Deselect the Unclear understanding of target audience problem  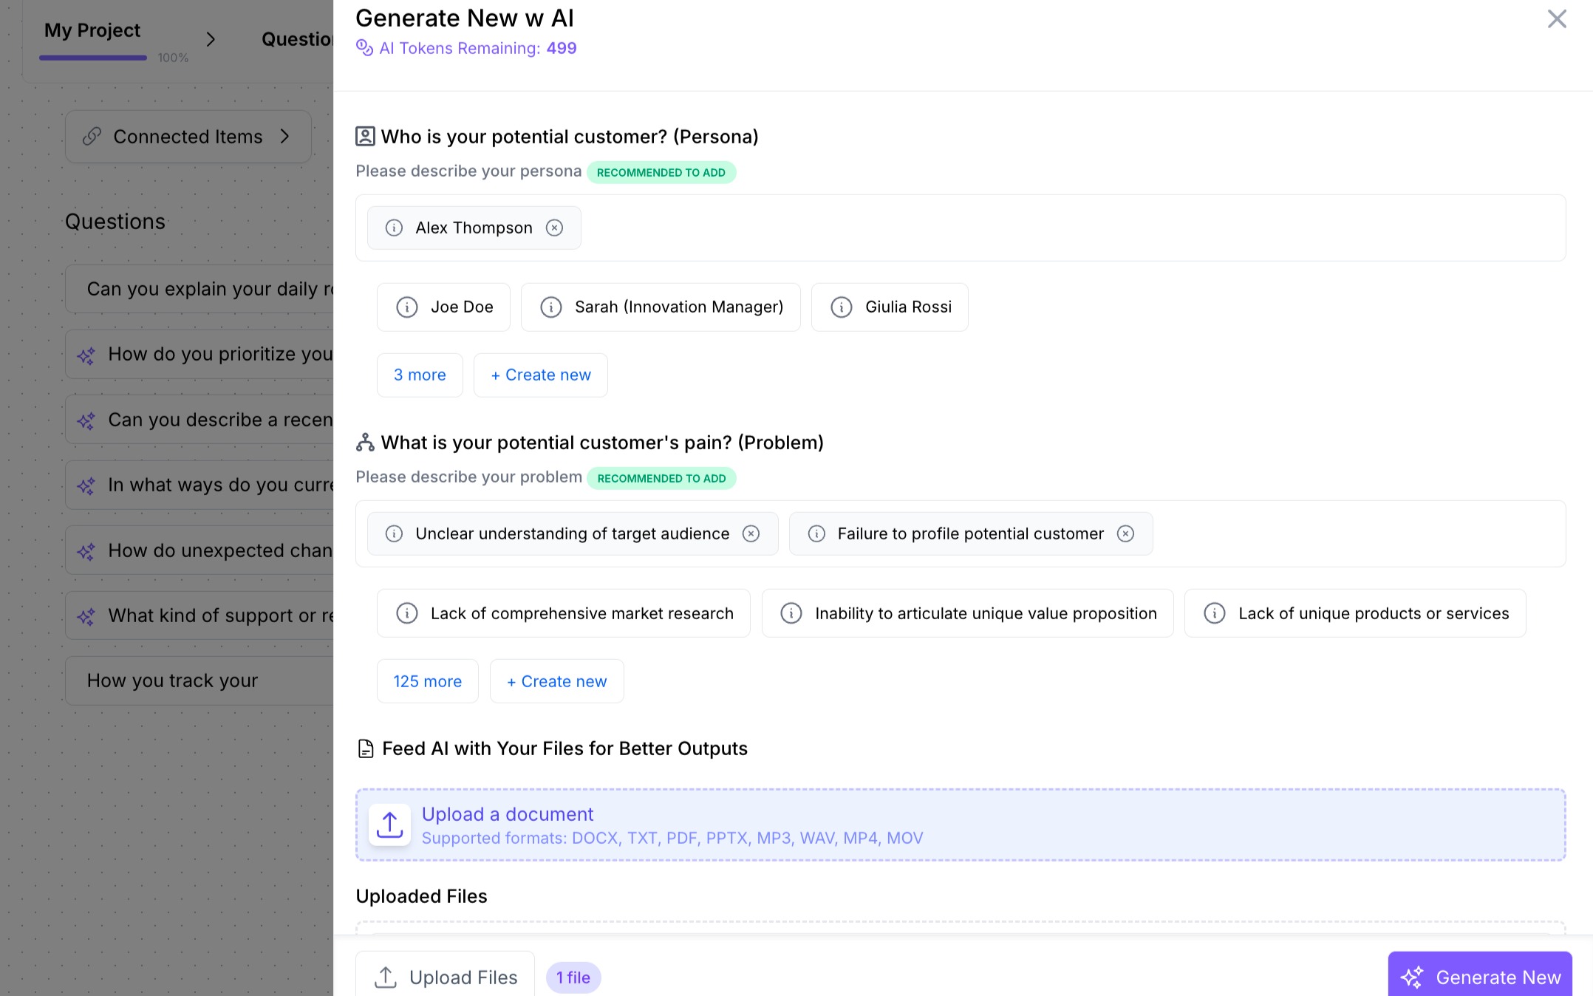[x=751, y=533]
